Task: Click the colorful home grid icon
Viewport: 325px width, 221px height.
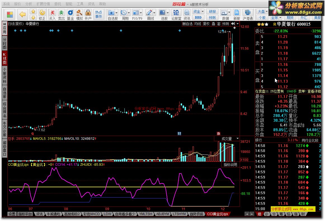Action: [x=10, y=15]
